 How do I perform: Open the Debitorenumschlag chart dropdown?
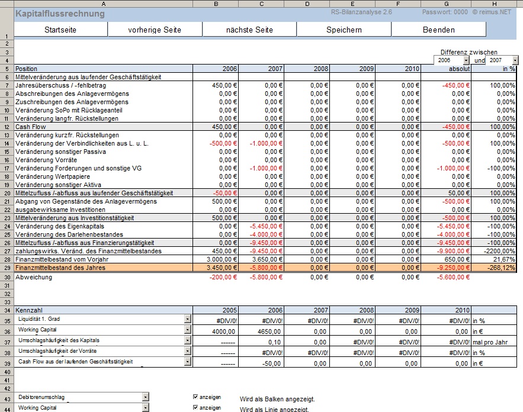coord(145,397)
